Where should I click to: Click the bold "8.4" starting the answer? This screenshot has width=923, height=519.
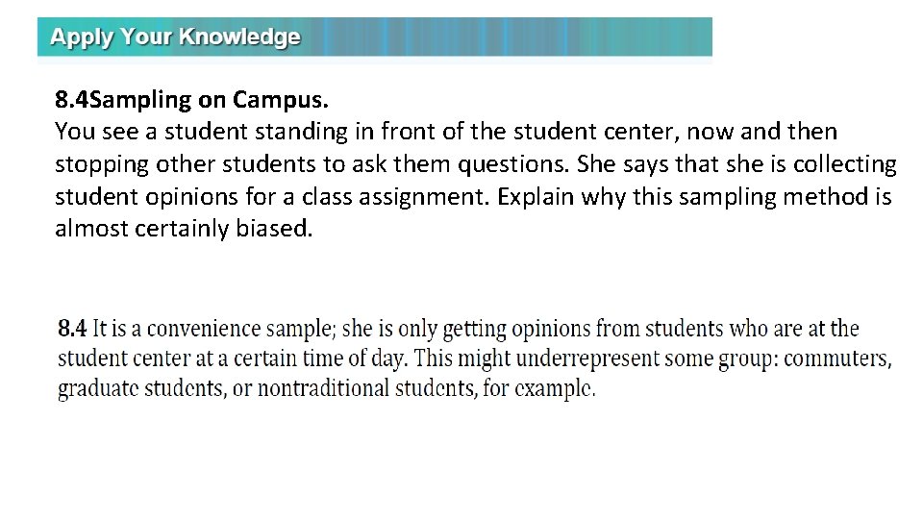(x=72, y=329)
